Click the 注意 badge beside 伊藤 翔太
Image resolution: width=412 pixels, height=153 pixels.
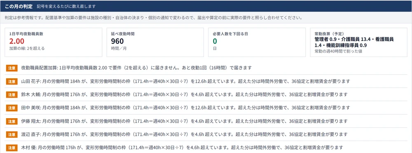pyautogui.click(x=12, y=121)
